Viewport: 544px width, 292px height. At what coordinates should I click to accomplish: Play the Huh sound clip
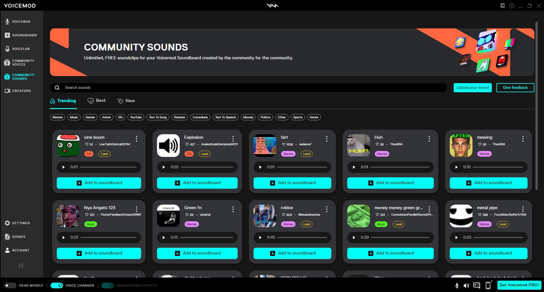tap(354, 167)
